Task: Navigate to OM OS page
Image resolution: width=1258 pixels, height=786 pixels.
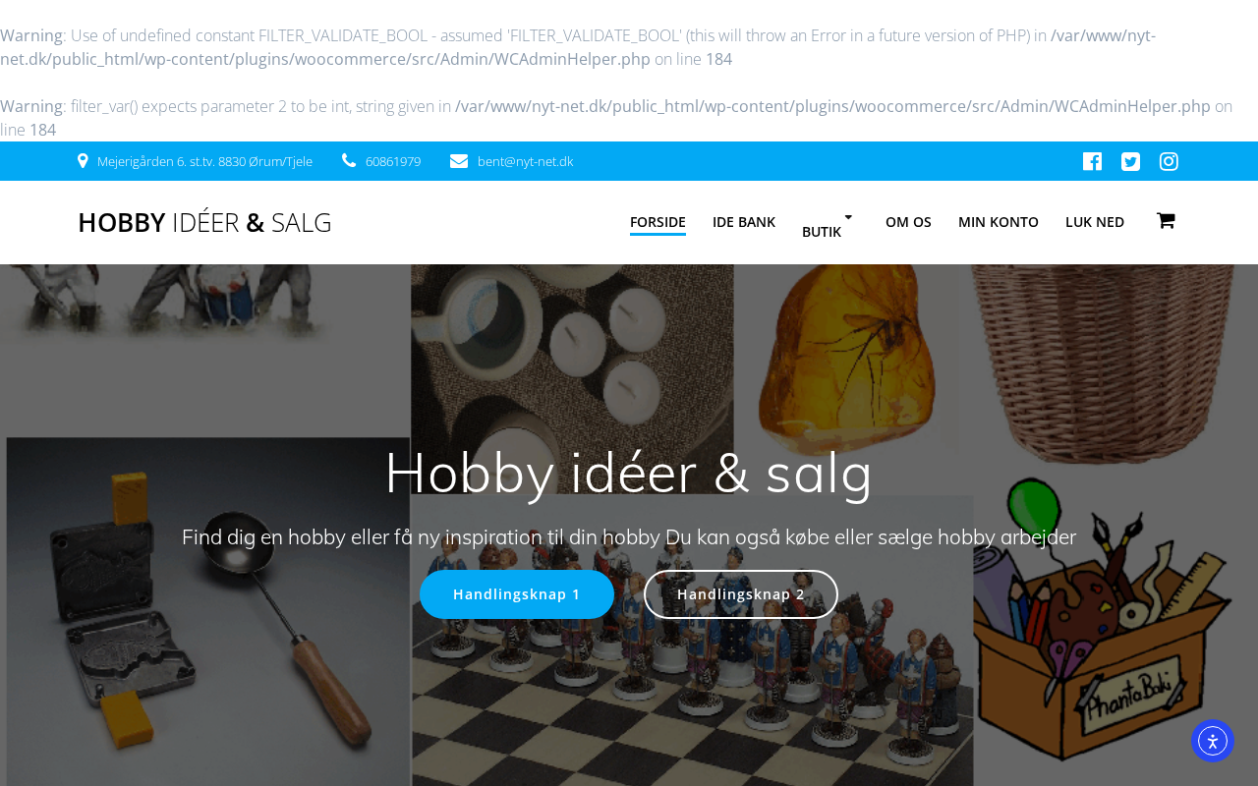Action: 908,222
